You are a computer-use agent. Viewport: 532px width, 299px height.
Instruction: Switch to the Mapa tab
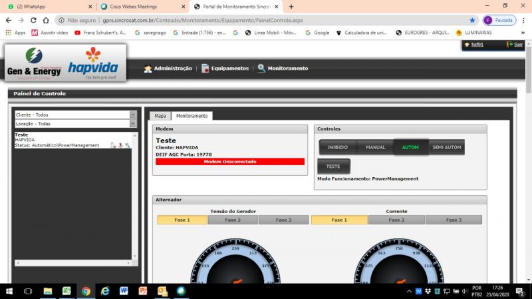160,116
